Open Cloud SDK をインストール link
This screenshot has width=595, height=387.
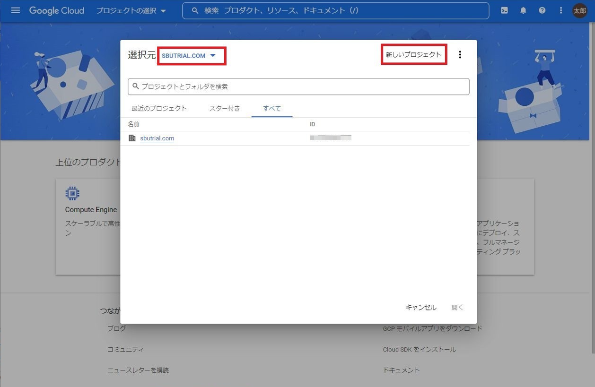pyautogui.click(x=420, y=349)
